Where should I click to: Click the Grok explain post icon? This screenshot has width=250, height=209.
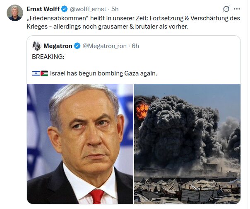226,9
